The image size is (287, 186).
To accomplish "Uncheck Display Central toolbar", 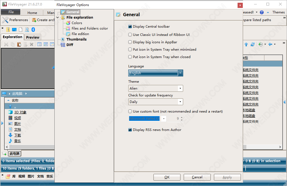I will coord(130,27).
